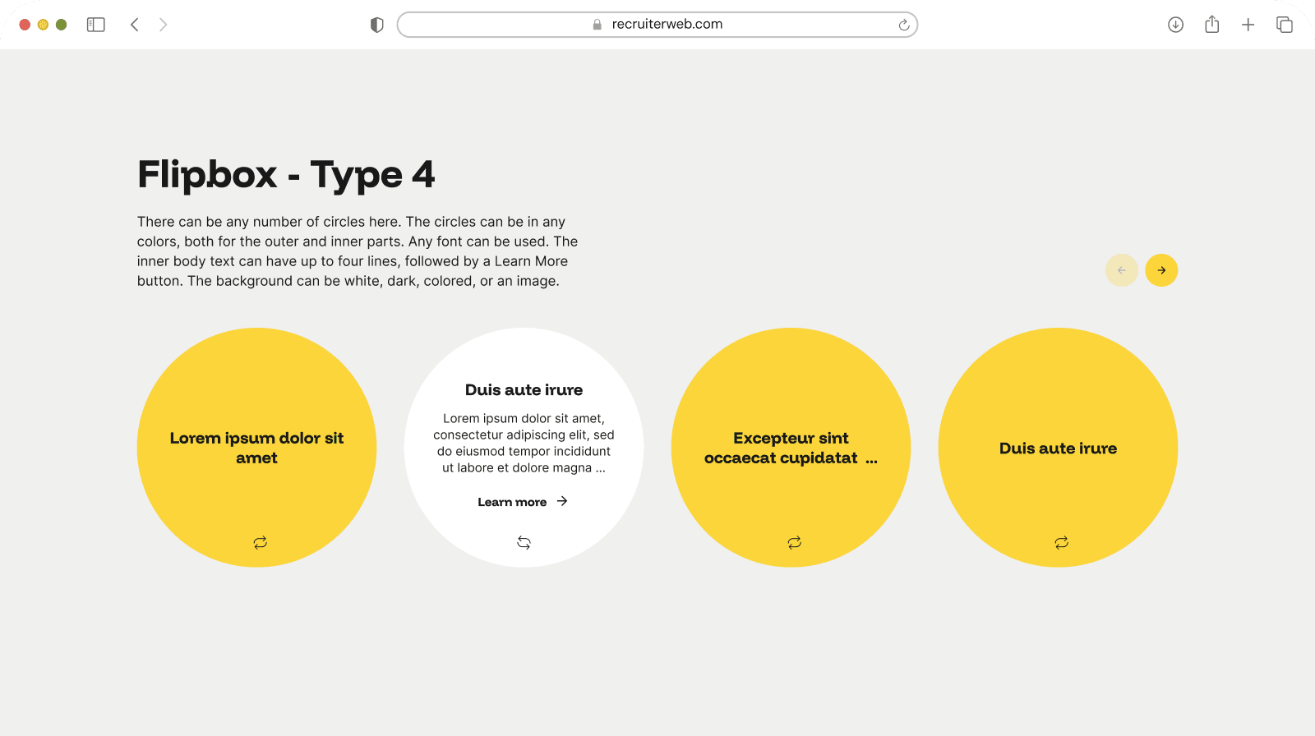Click the recruiterweb.com address bar
1315x736 pixels.
[x=657, y=25]
